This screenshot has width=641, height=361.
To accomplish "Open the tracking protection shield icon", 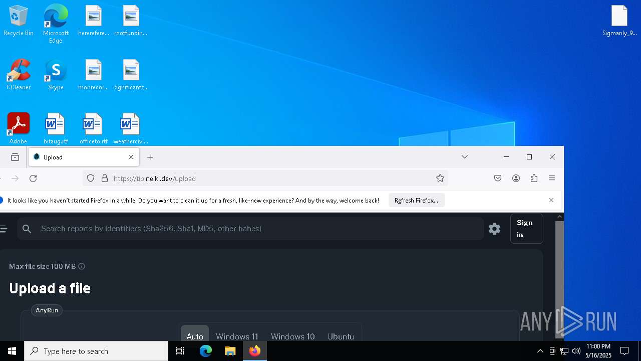I will (91, 178).
